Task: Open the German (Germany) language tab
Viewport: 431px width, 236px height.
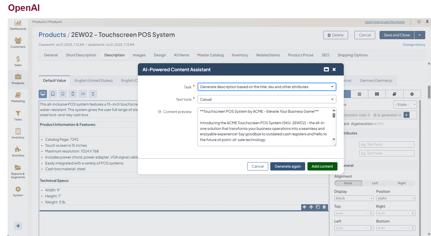Action: [376, 81]
